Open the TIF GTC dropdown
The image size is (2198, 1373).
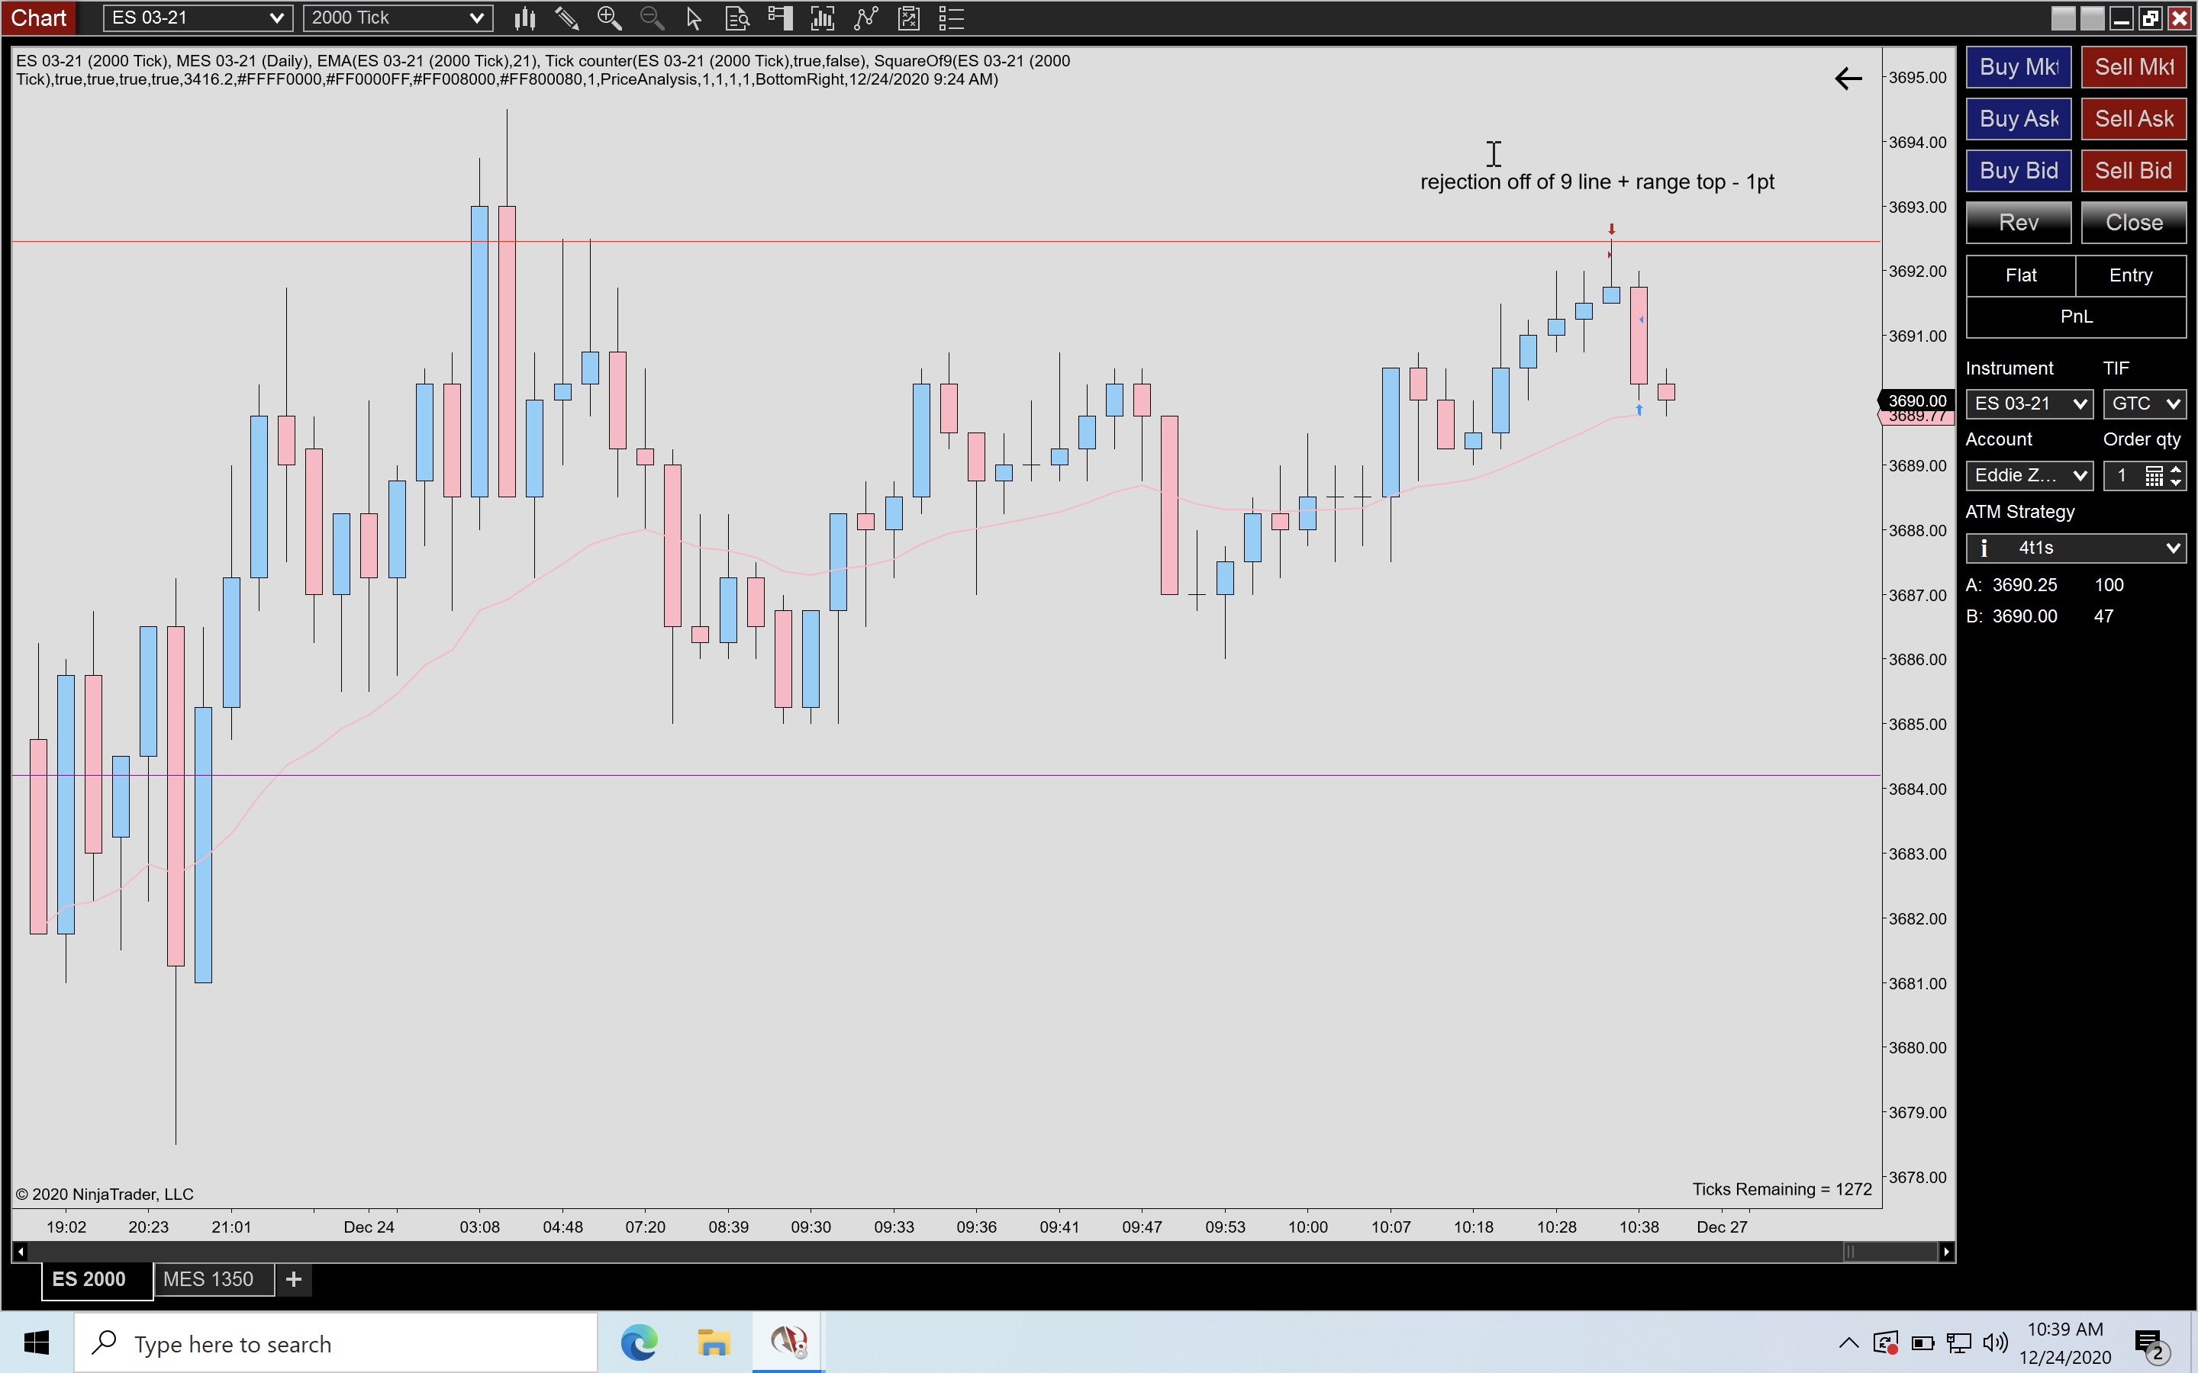tap(2145, 404)
